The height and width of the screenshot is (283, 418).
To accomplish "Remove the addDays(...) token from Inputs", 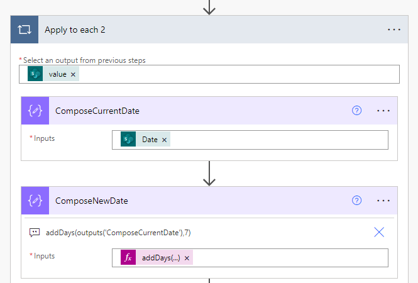I will coord(187,258).
